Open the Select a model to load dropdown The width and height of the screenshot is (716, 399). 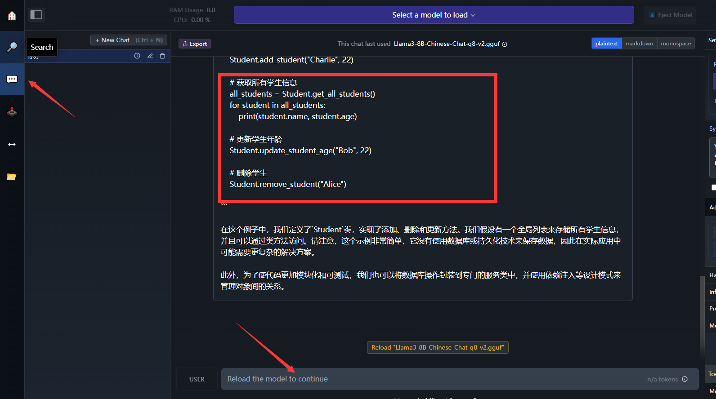[x=434, y=15]
